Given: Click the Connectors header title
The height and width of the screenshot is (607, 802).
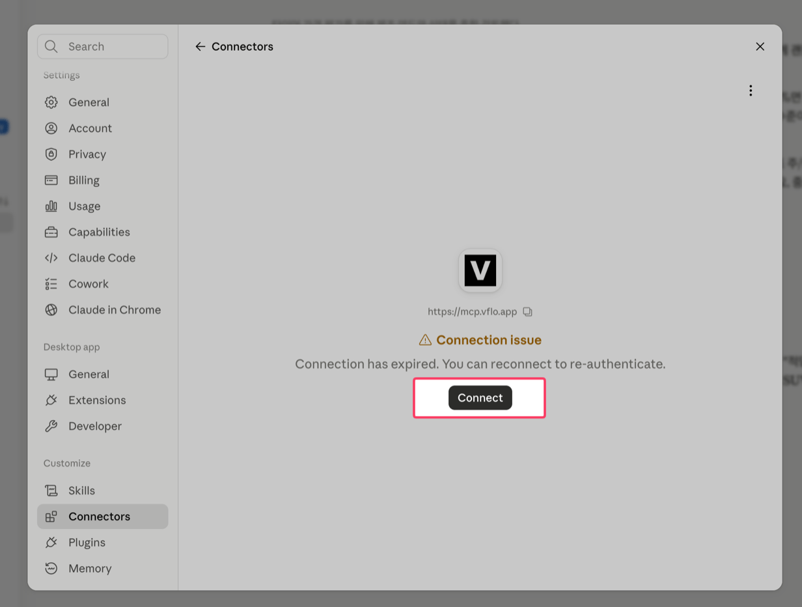Looking at the screenshot, I should click(x=242, y=47).
